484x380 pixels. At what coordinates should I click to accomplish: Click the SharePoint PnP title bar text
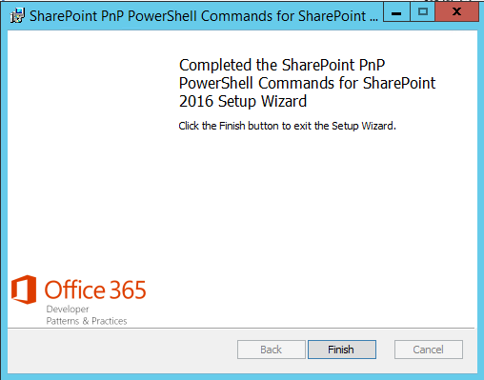[x=204, y=16]
